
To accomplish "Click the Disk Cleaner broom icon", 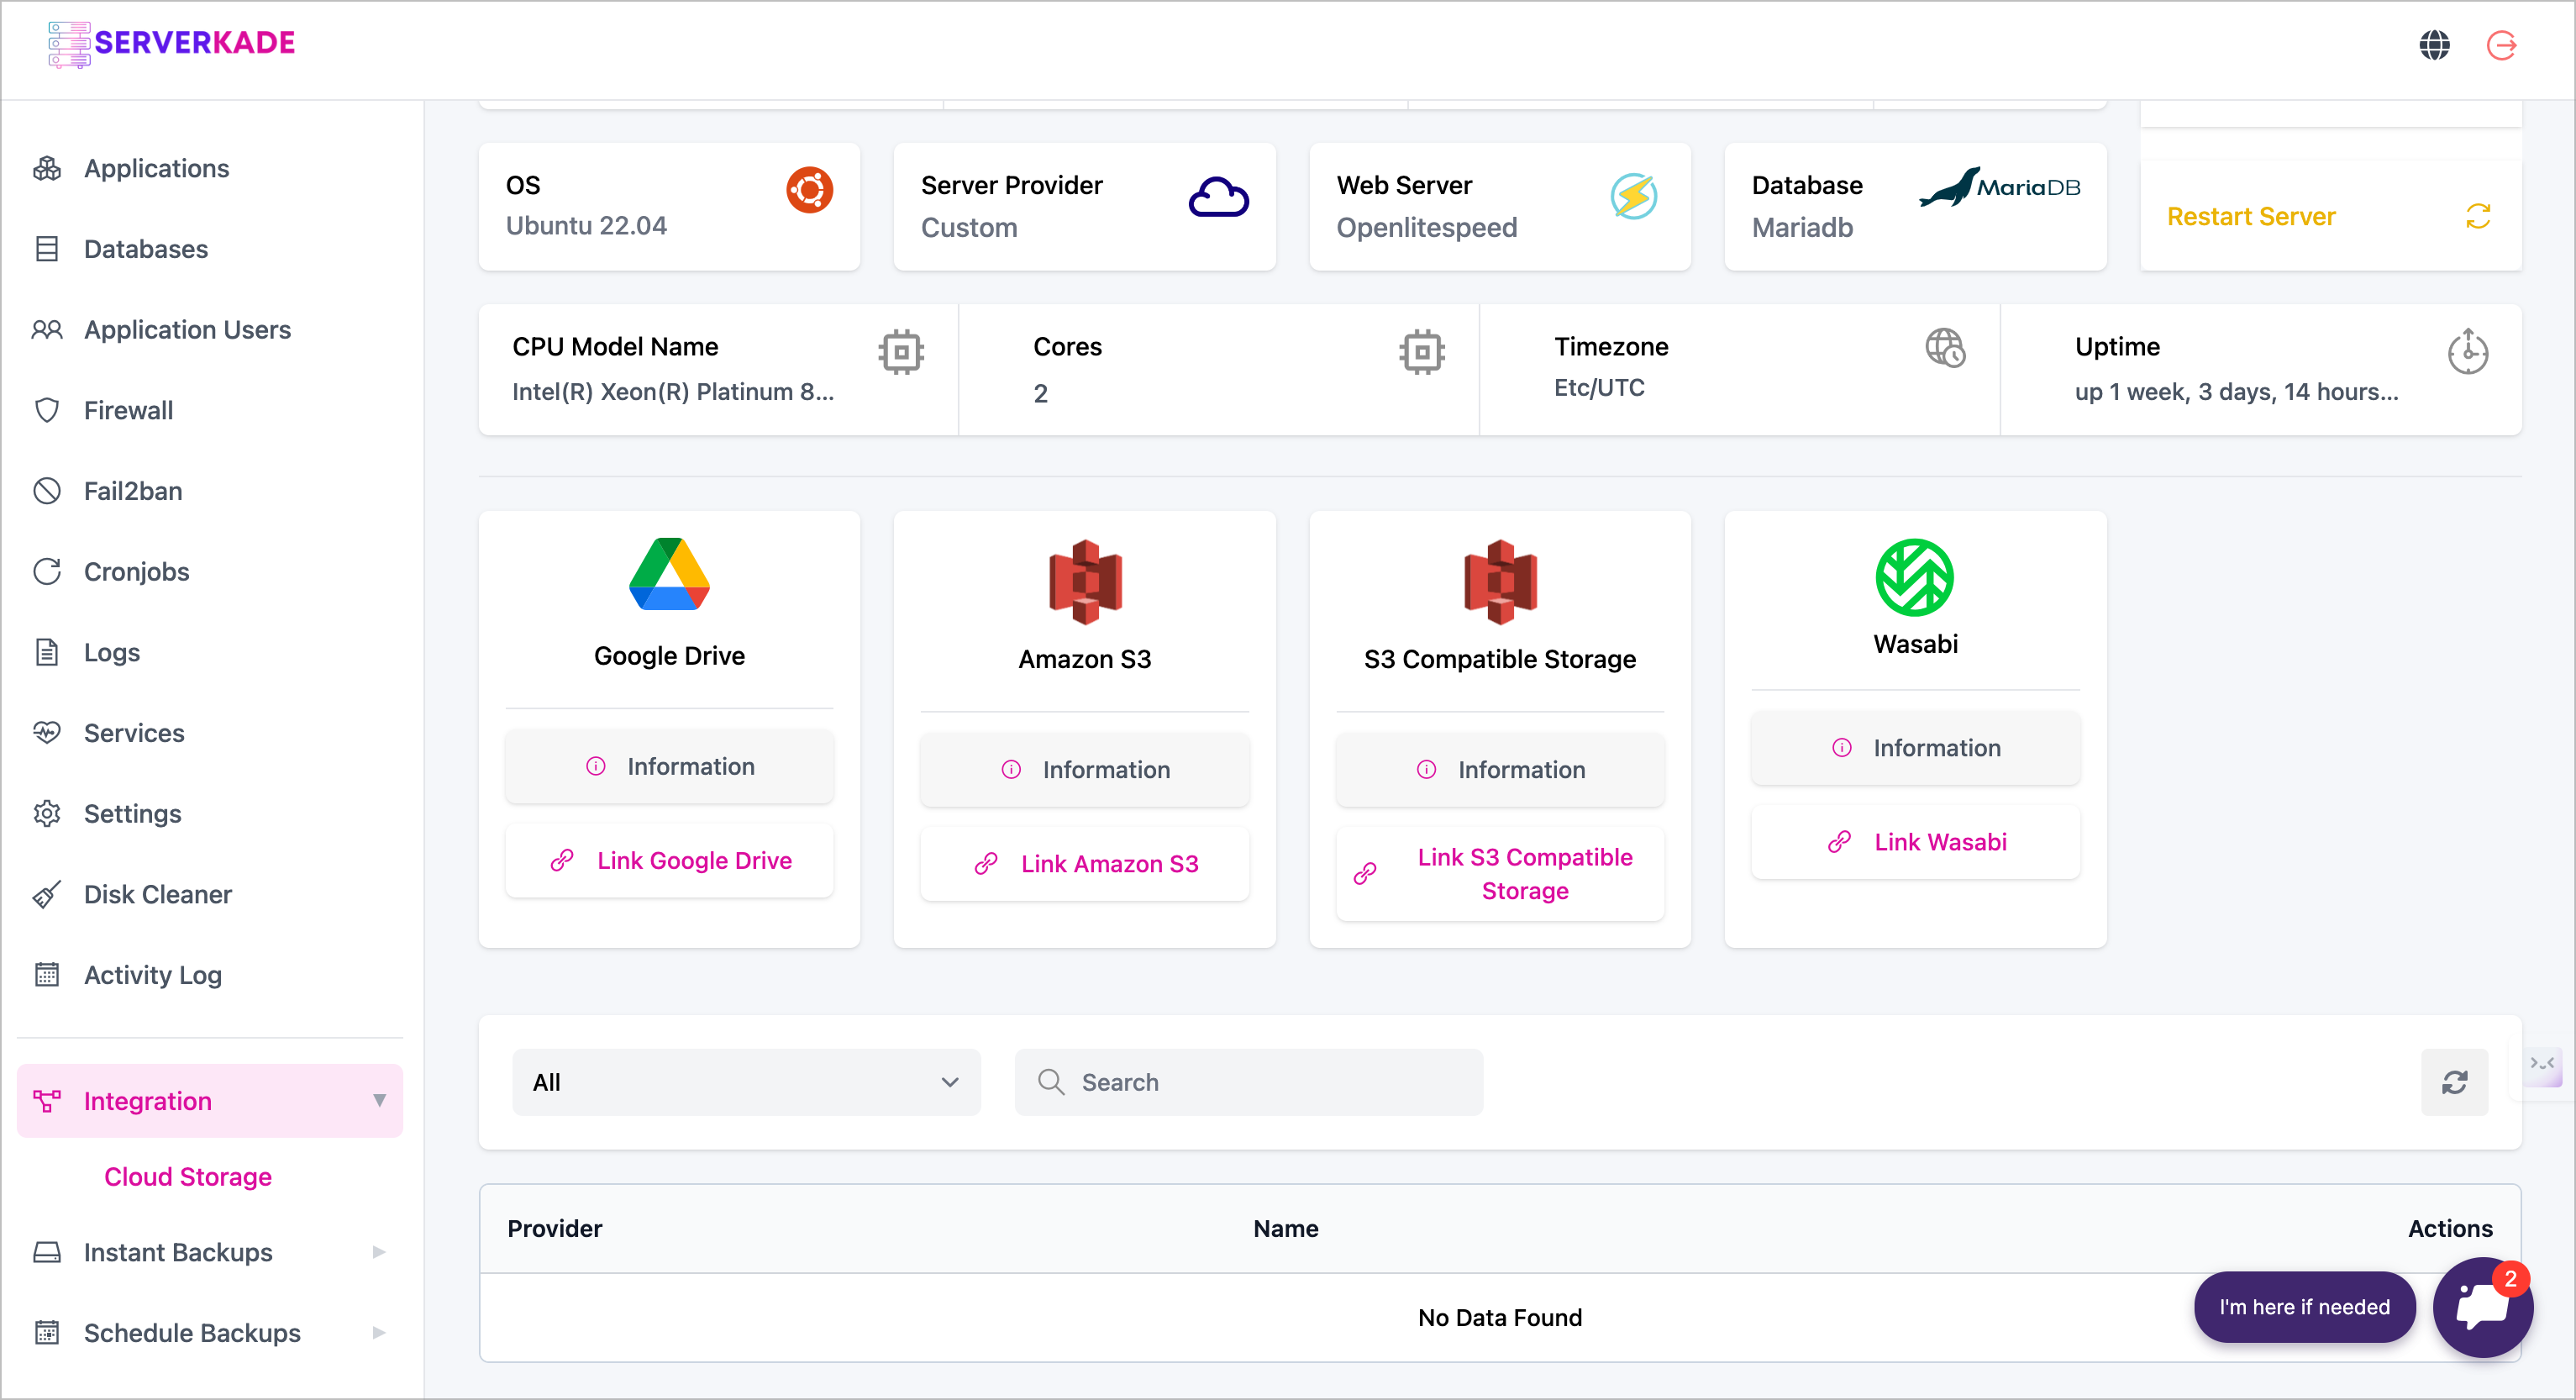I will point(47,894).
